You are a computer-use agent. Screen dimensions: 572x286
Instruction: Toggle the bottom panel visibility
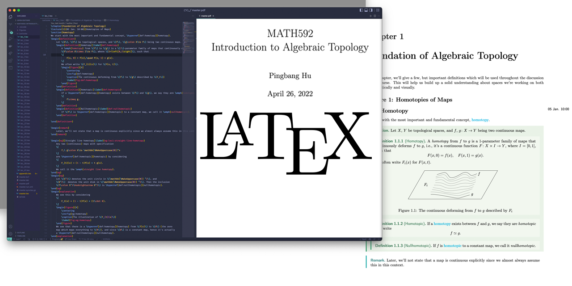tap(366, 10)
